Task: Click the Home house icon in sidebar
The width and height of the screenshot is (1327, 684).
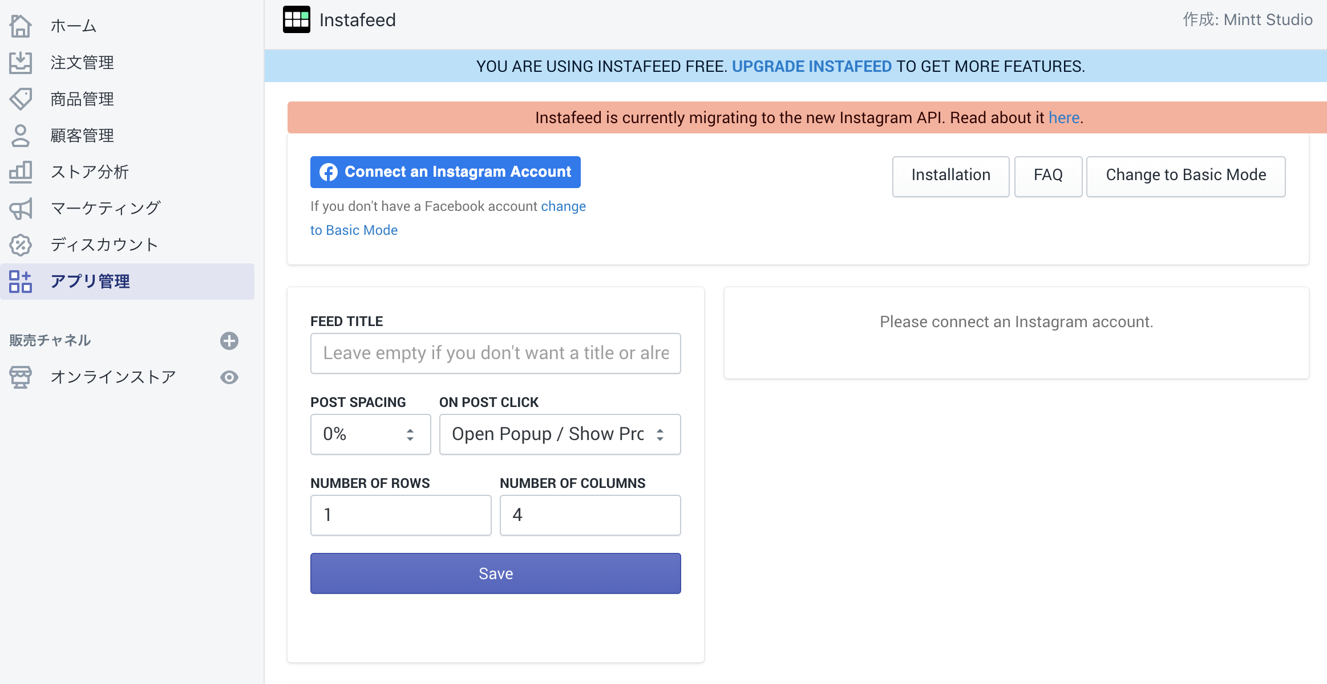Action: click(x=21, y=26)
